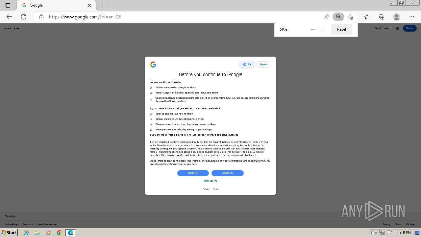Click the tab actions menu icon
421x237 pixels.
pos(8,5)
